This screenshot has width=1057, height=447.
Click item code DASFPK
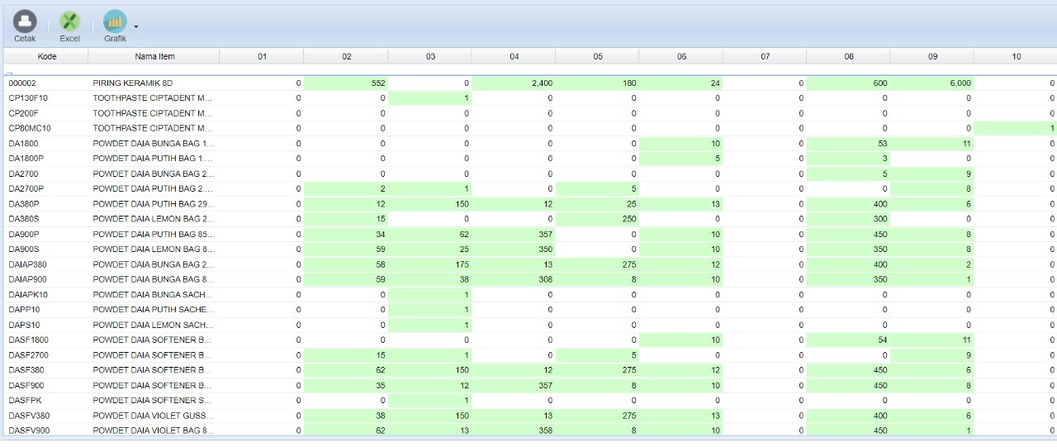pos(24,400)
